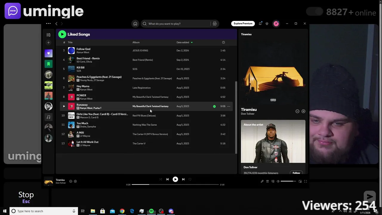
Task: Create a new playlist with plus icon
Action: tap(48, 43)
